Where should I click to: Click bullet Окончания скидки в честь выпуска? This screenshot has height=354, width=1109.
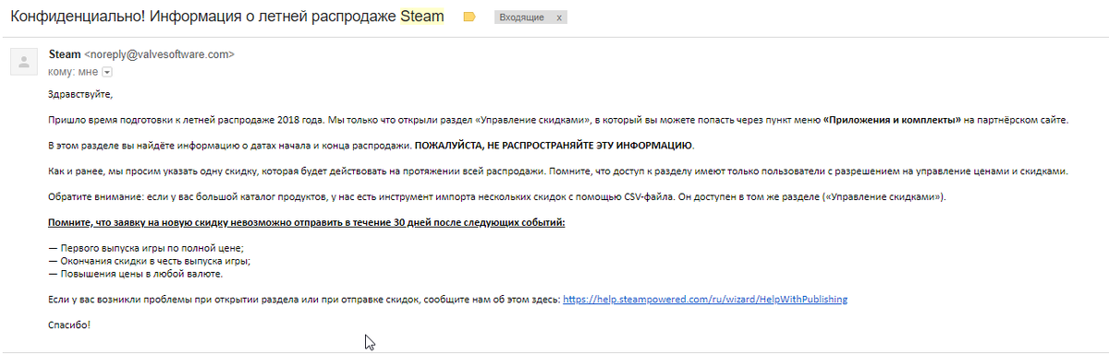(150, 261)
